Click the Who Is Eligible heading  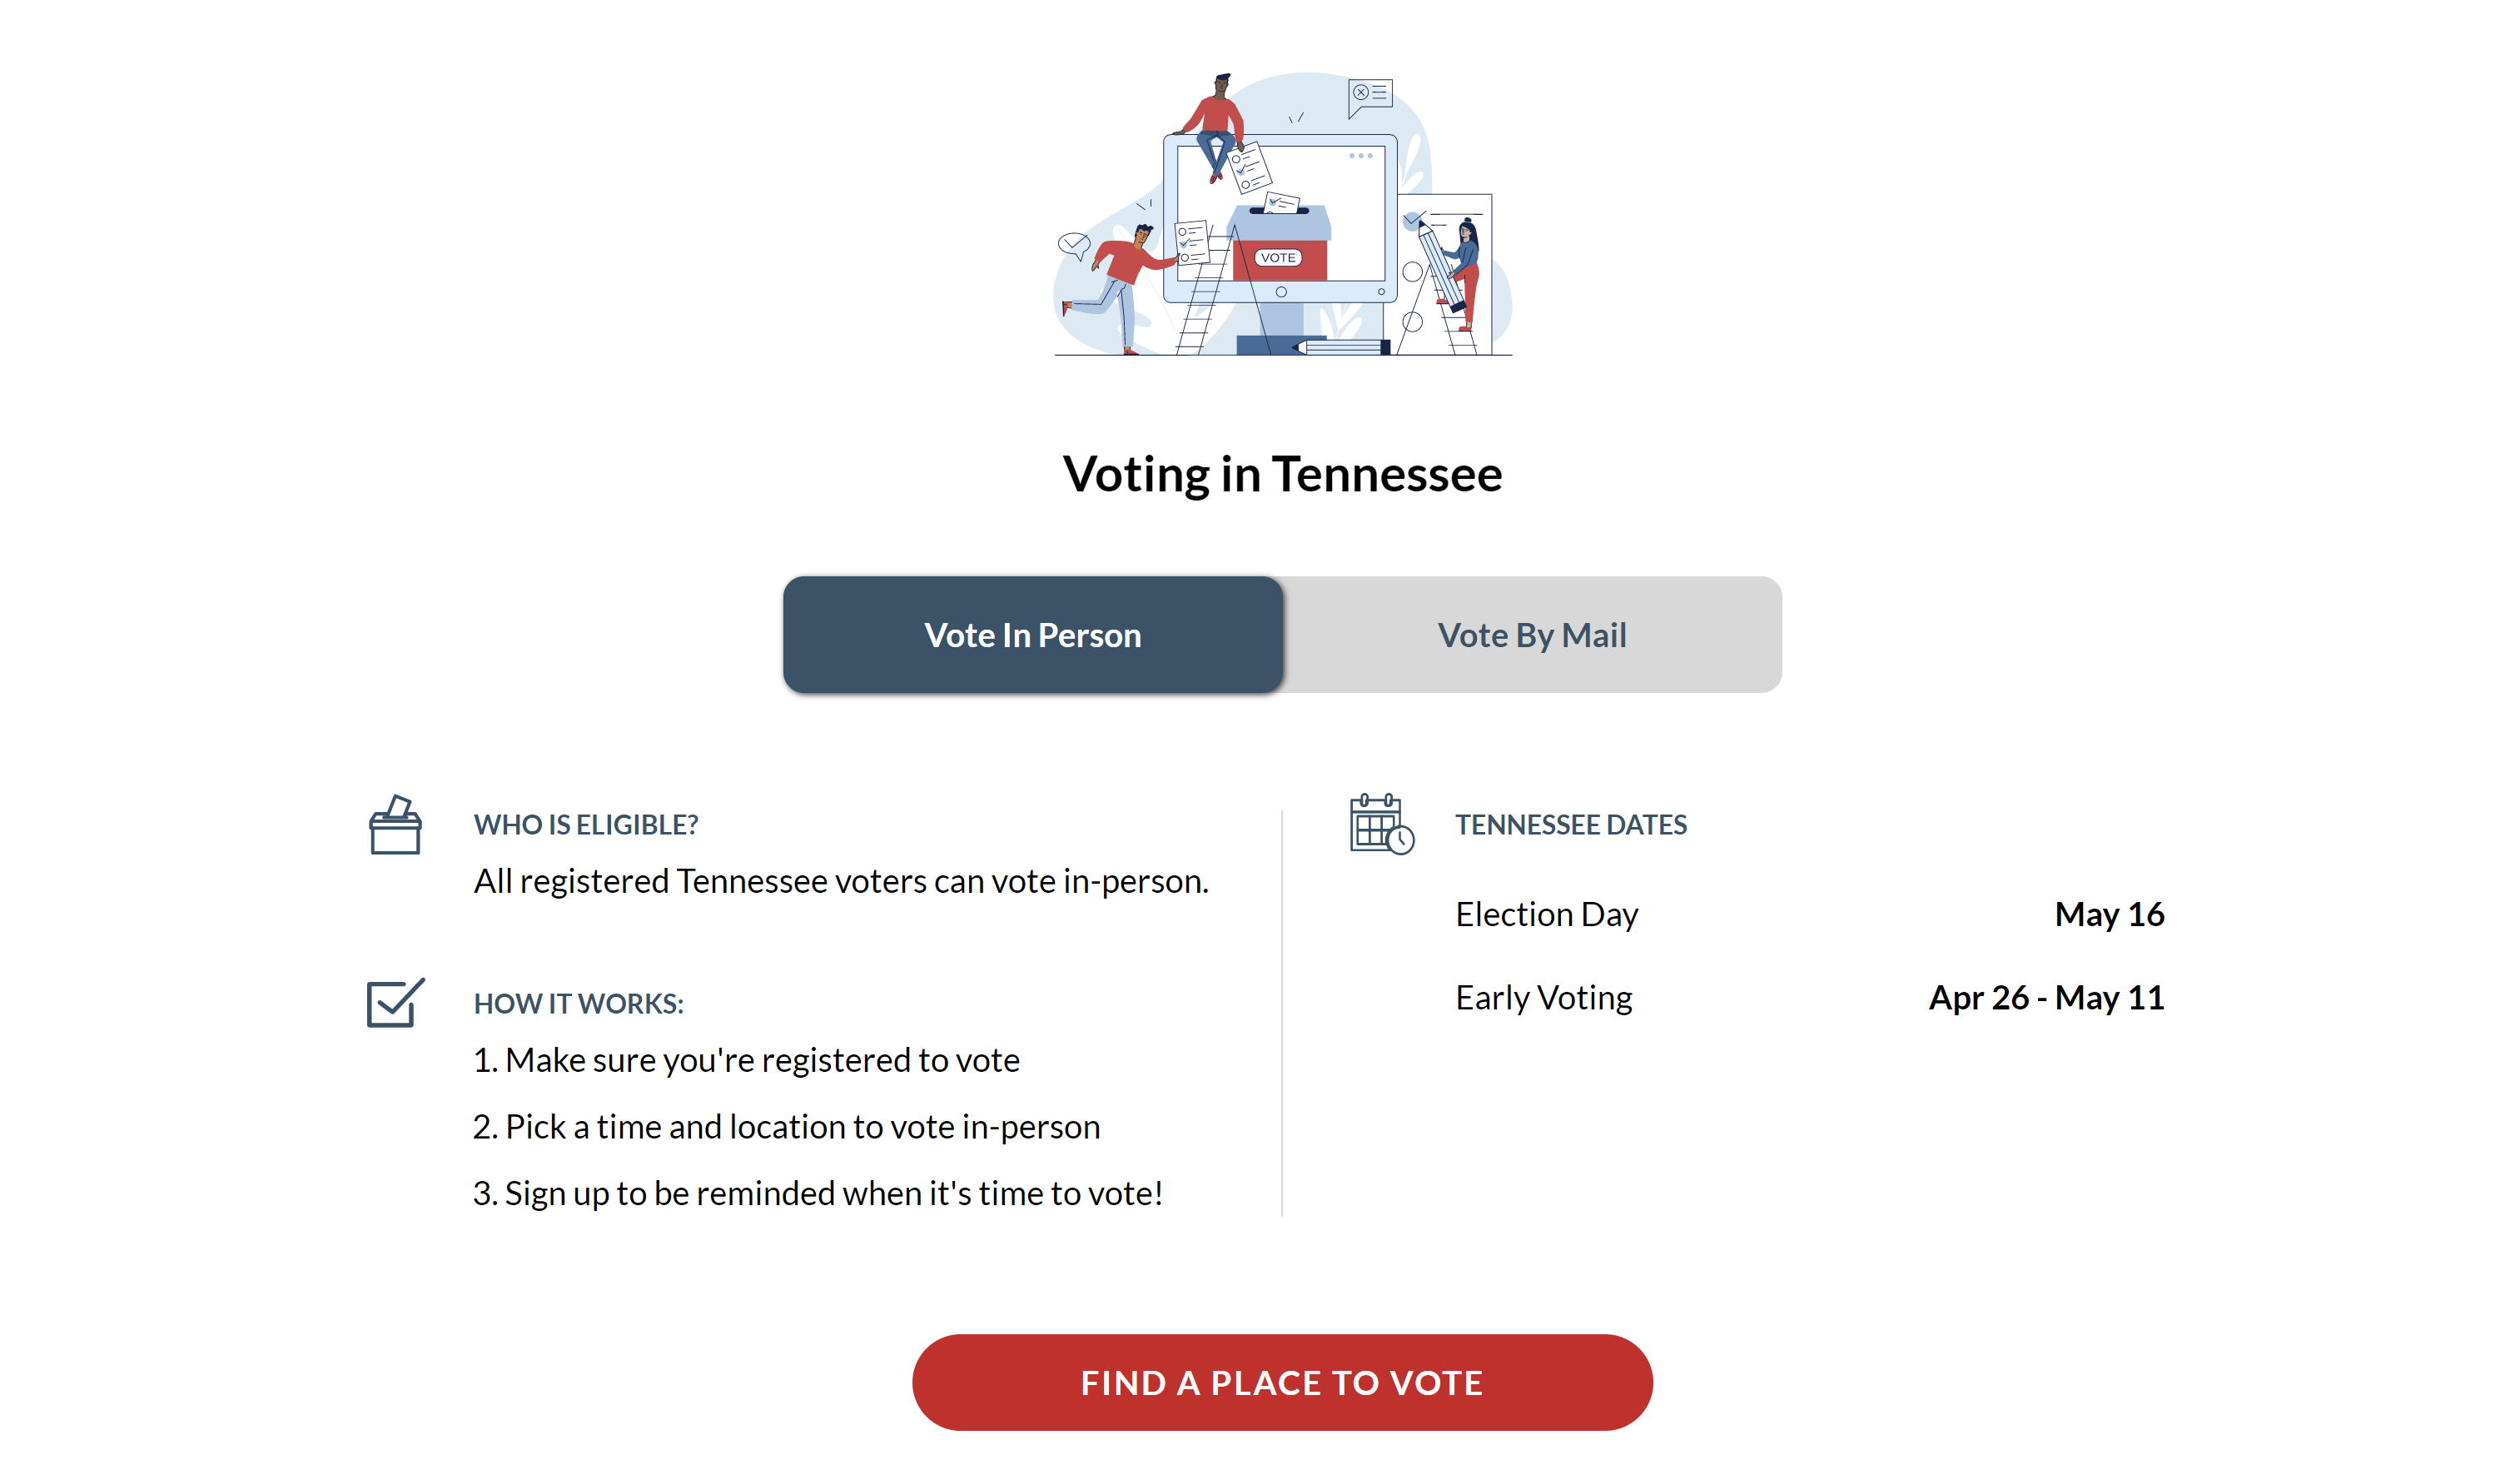pyautogui.click(x=586, y=825)
